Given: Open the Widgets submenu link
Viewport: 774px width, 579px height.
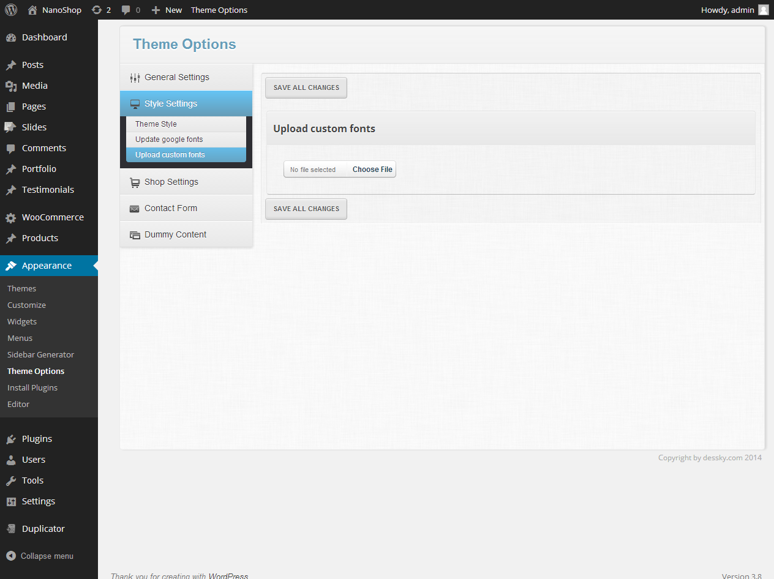Looking at the screenshot, I should (22, 321).
